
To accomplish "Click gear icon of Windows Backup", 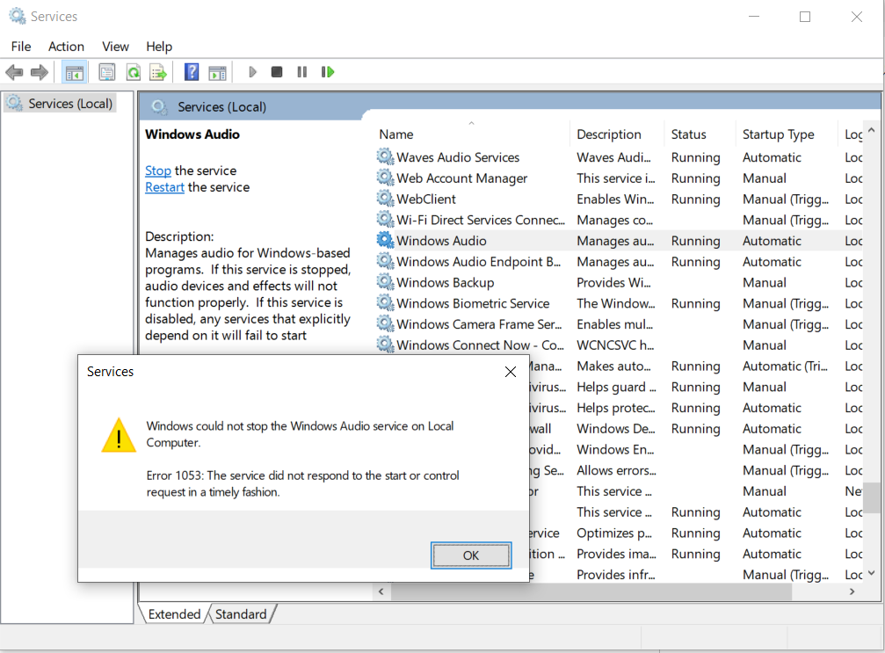I will point(385,281).
